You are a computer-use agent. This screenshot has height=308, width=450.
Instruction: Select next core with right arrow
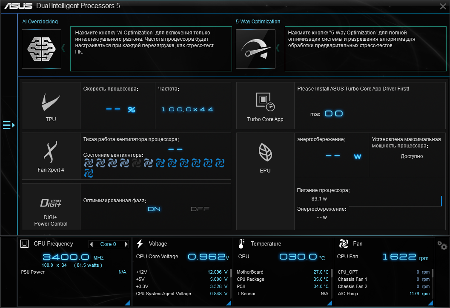click(126, 244)
